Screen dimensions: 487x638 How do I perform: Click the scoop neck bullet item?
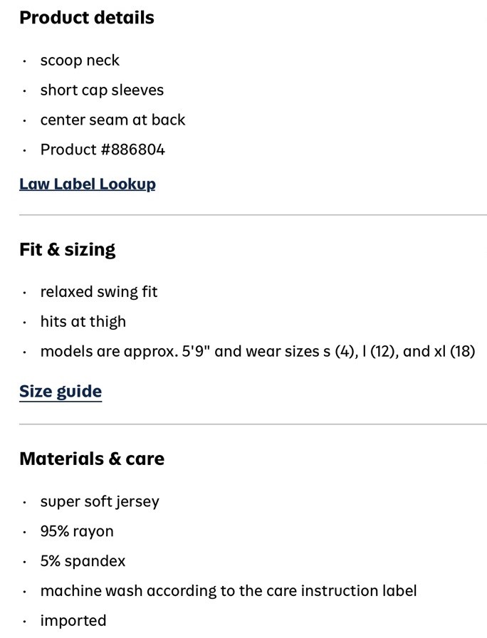click(80, 61)
